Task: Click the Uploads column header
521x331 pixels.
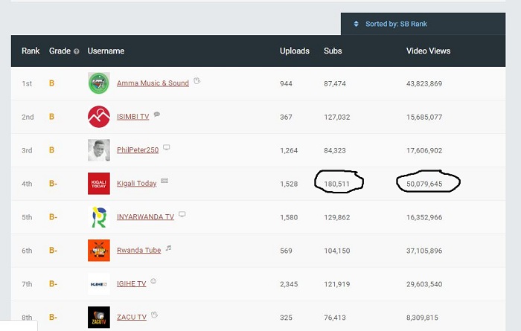Action: coord(295,51)
